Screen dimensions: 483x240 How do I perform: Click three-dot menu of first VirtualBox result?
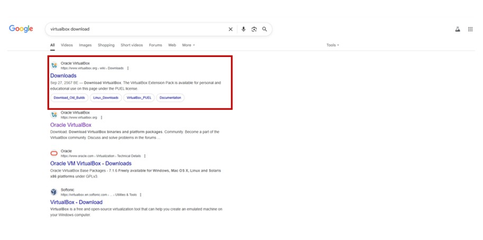(x=128, y=68)
